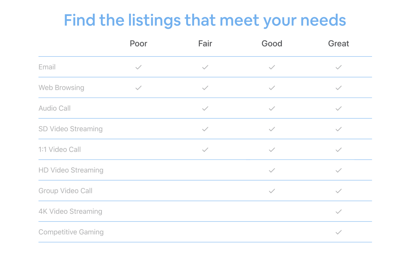Click the Audio Call checkmark under Good

[272, 108]
